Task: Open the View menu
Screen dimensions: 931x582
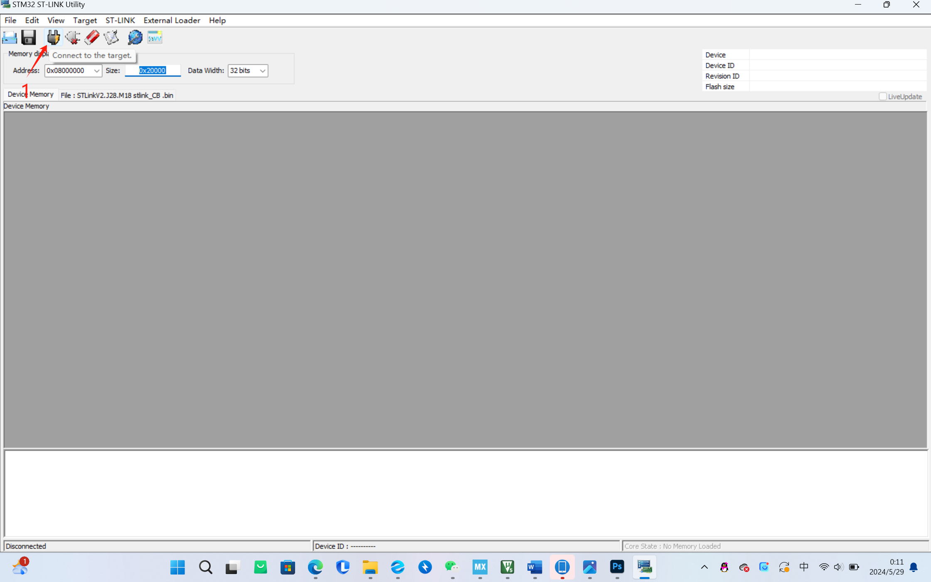Action: coord(56,20)
